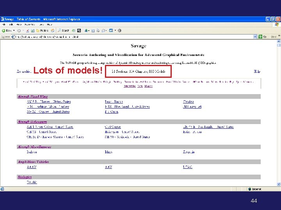Open the Back button history dropdown arrow
The height and width of the screenshot is (210, 281).
[14, 31]
